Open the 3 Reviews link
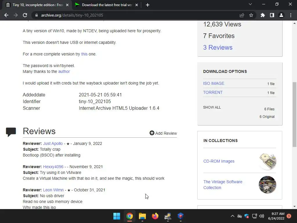 (x=218, y=47)
